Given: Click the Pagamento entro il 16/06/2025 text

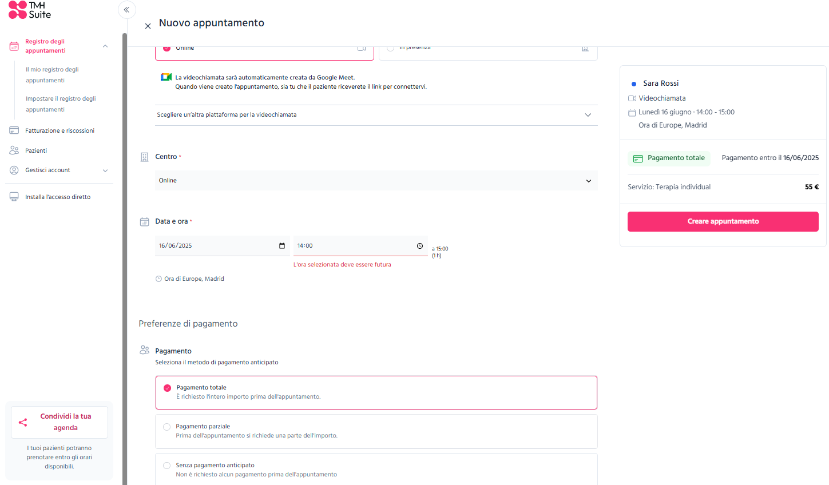Looking at the screenshot, I should click(x=770, y=158).
